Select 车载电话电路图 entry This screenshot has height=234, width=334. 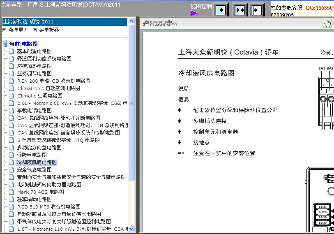tap(34, 111)
